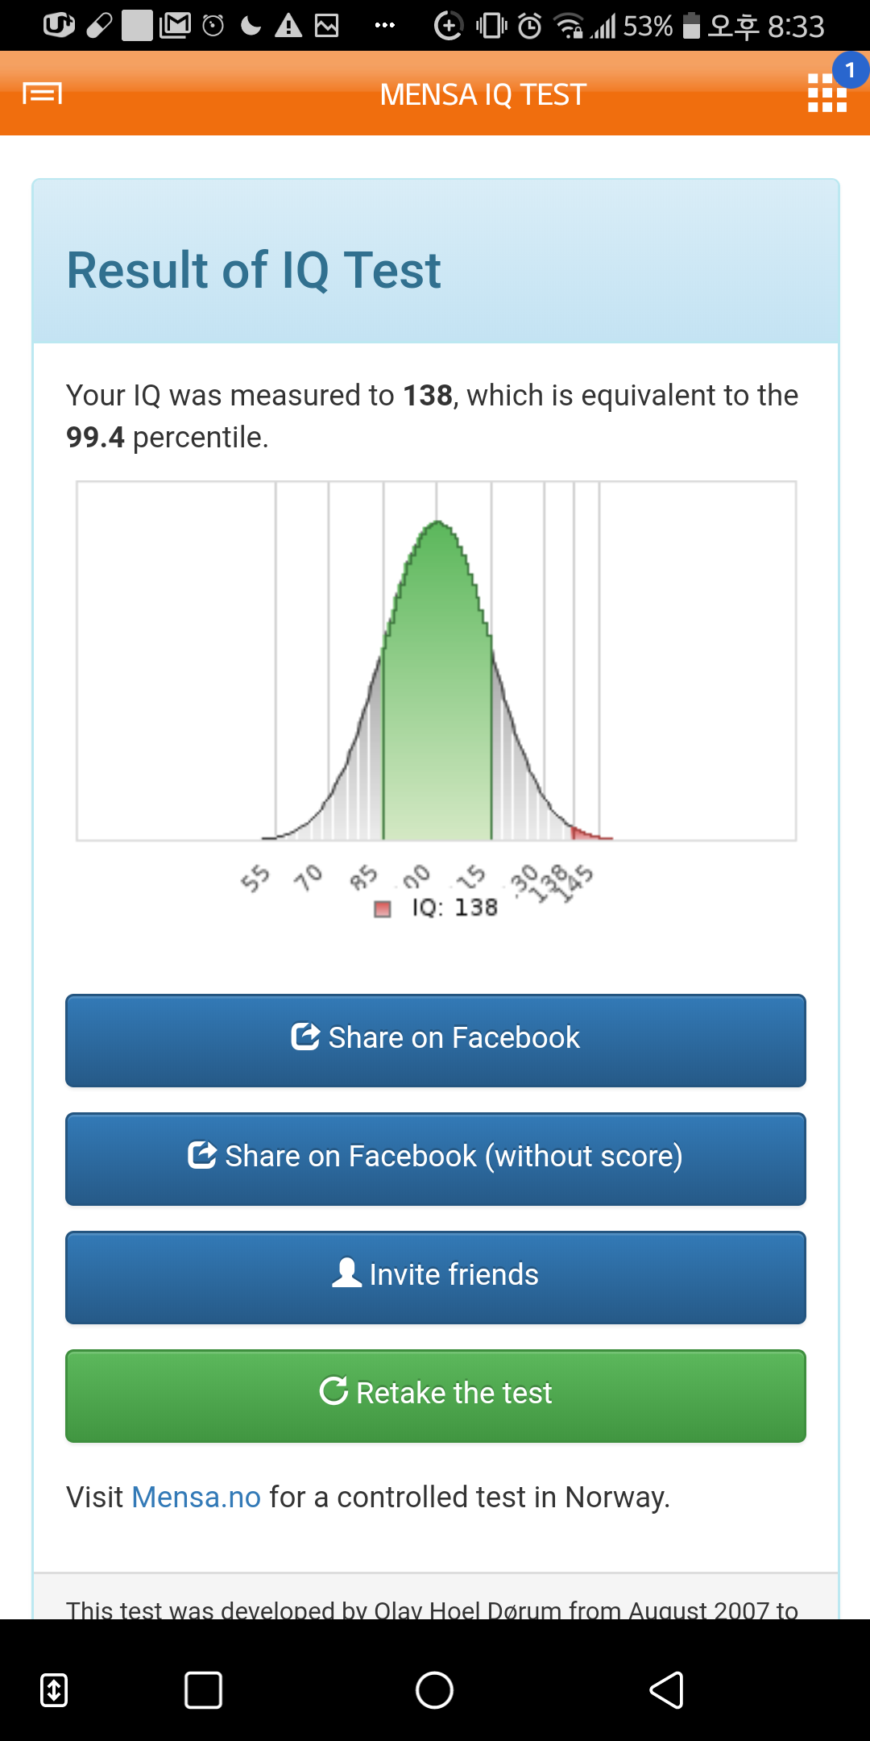Tap the person icon on Invite friends
870x1741 pixels.
[x=347, y=1273]
